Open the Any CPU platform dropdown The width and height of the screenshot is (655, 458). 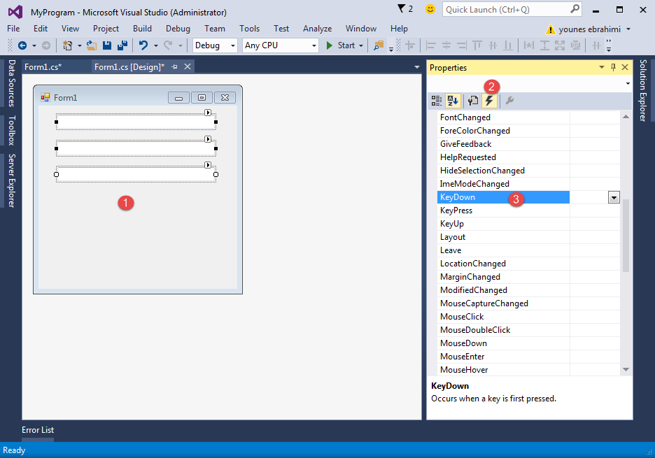280,45
